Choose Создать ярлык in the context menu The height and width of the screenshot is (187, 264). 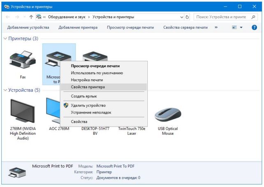point(104,96)
